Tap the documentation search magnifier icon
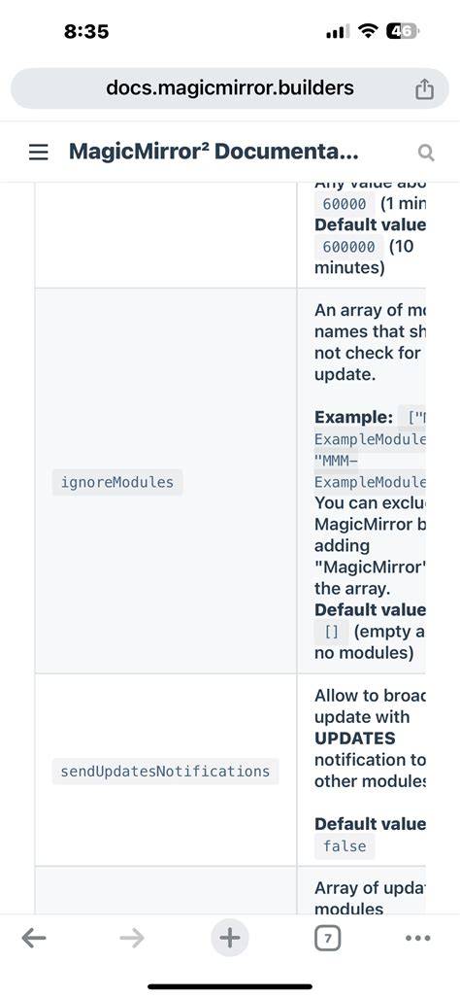The width and height of the screenshot is (460, 998). [x=426, y=153]
